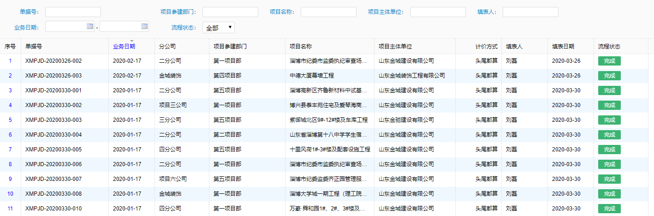Screen dimensions: 654x216
Task: Select document number XMPJD-20200330-010
Action: [x=54, y=209]
